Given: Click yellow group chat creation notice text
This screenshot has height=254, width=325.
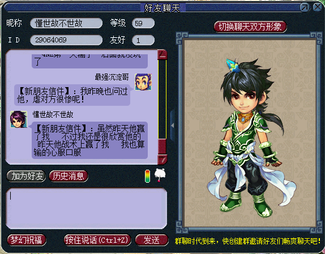Looking at the screenshot, I should coord(247,241).
